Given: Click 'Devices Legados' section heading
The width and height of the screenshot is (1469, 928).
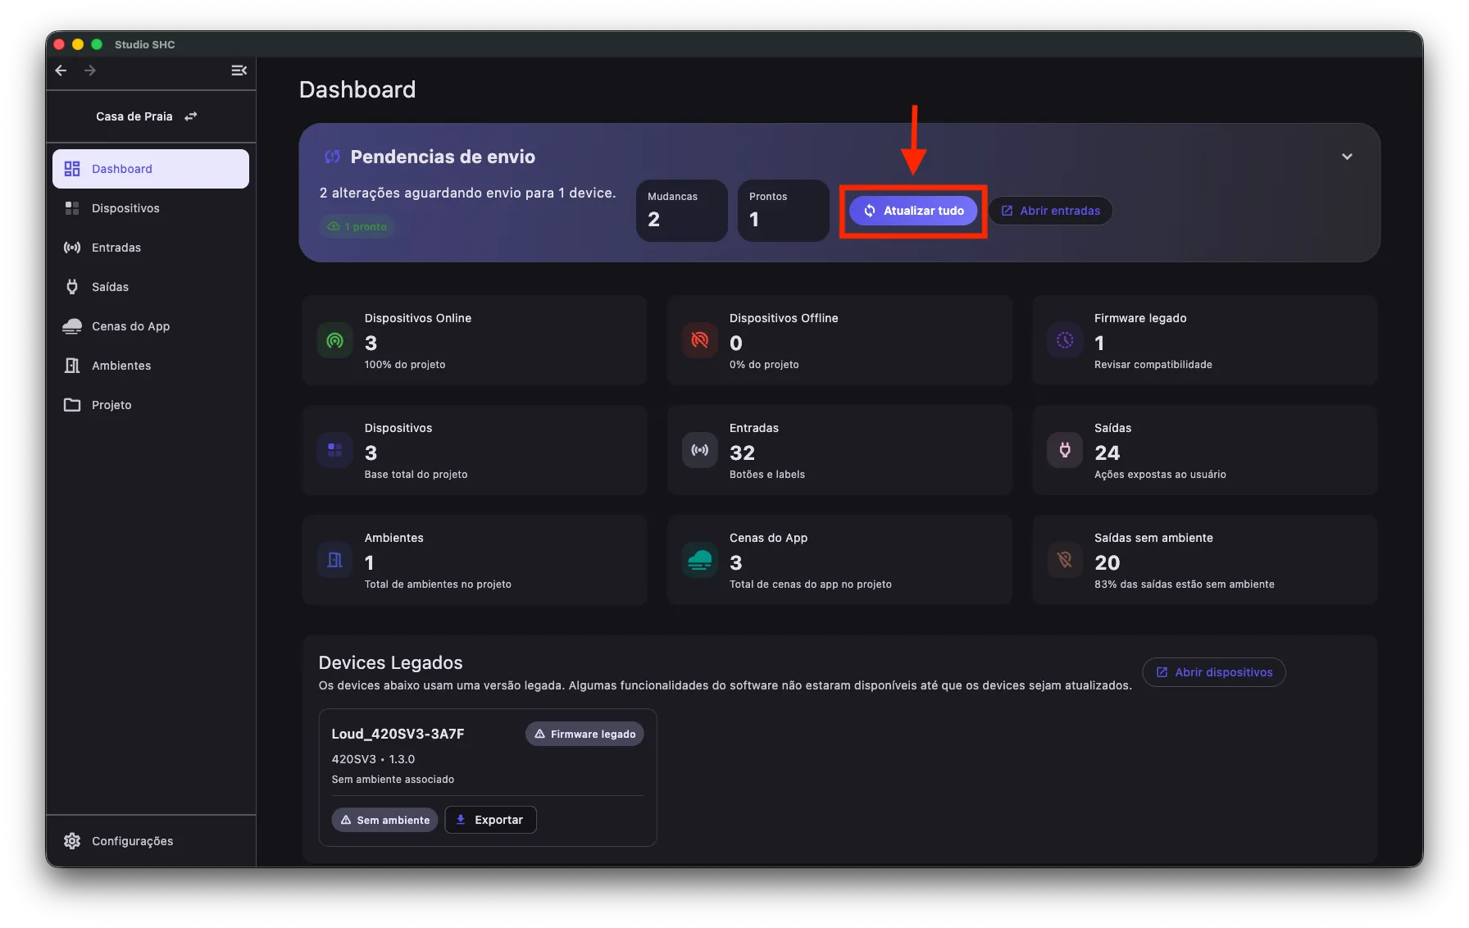Looking at the screenshot, I should point(390,662).
